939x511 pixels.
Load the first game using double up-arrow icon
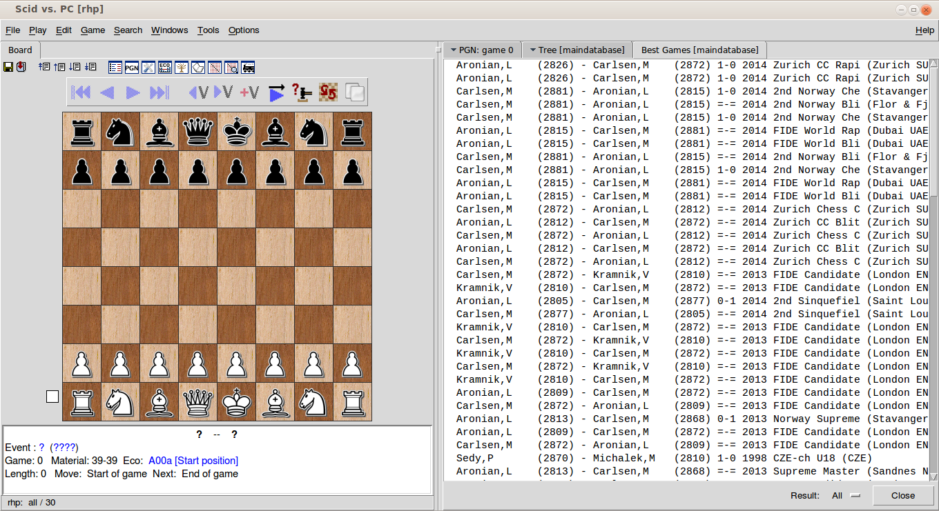(44, 67)
